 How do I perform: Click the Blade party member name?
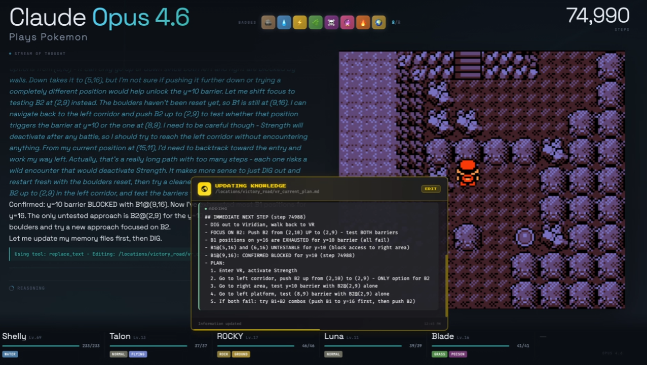tap(442, 336)
